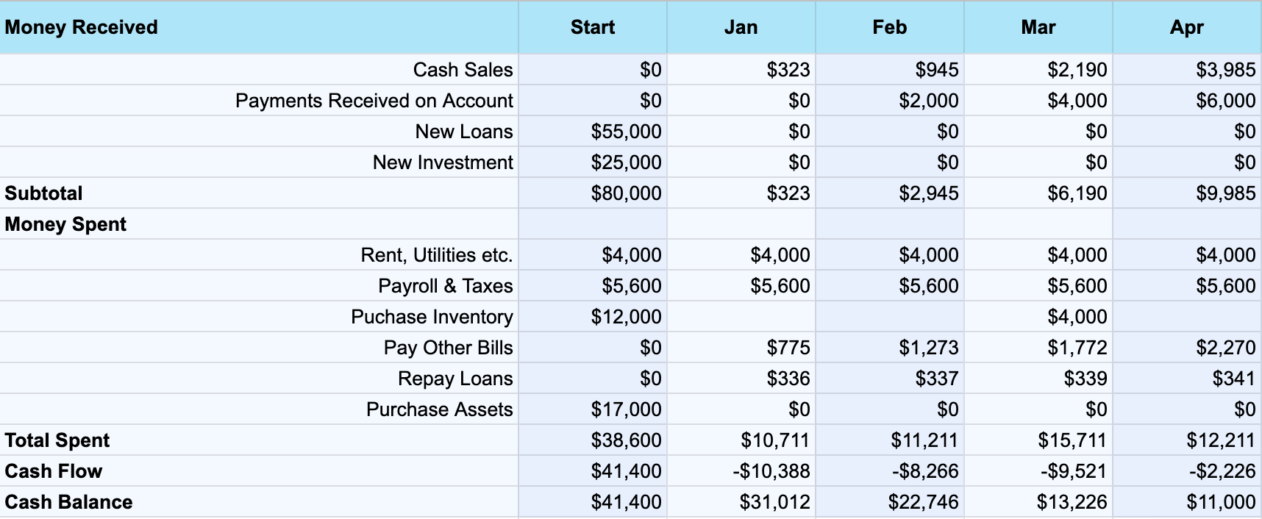Select the Mar column header
The width and height of the screenshot is (1262, 519).
click(1038, 27)
